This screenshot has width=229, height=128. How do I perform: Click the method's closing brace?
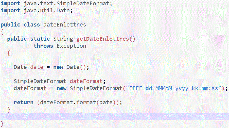tap(9, 110)
